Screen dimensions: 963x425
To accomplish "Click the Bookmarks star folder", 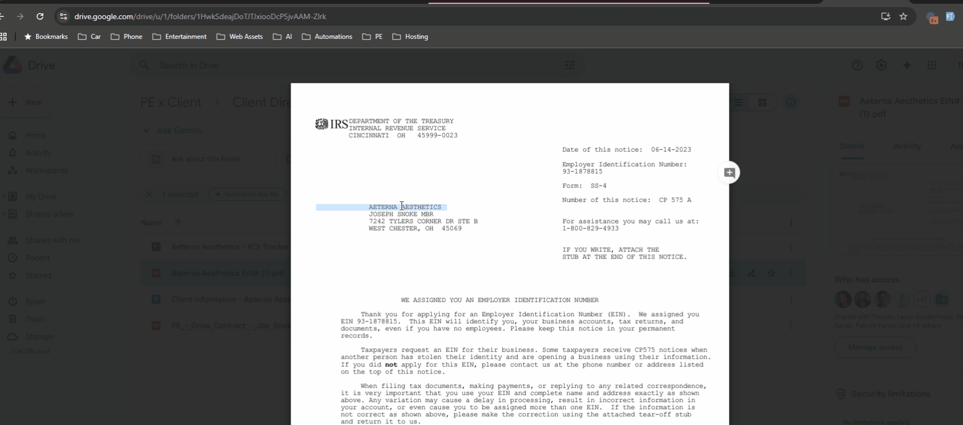I will click(46, 37).
